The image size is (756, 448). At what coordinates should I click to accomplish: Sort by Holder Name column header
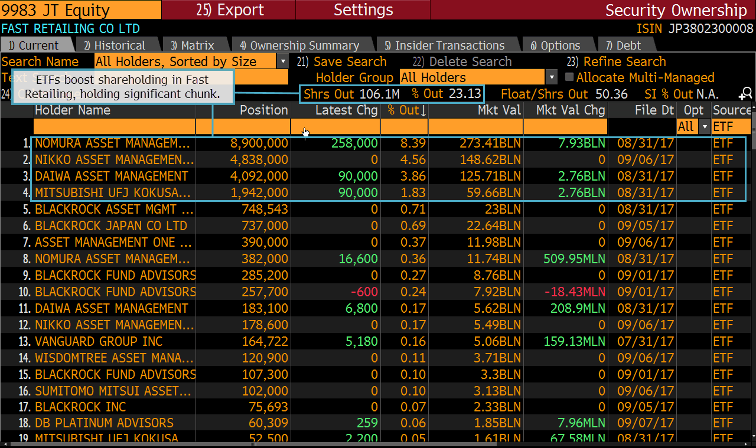[73, 110]
